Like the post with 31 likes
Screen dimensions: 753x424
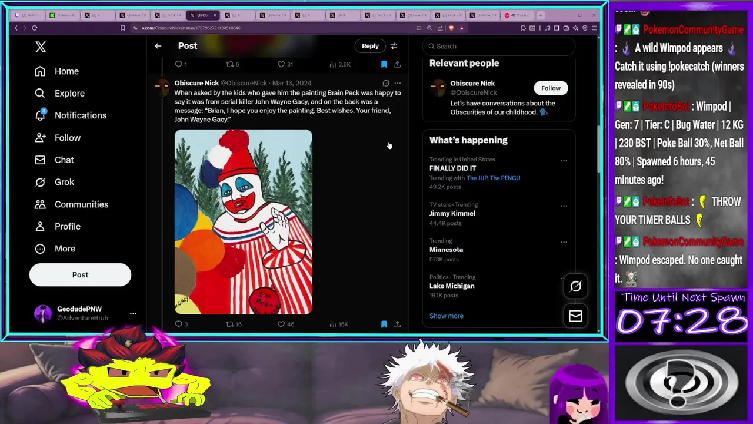point(285,64)
